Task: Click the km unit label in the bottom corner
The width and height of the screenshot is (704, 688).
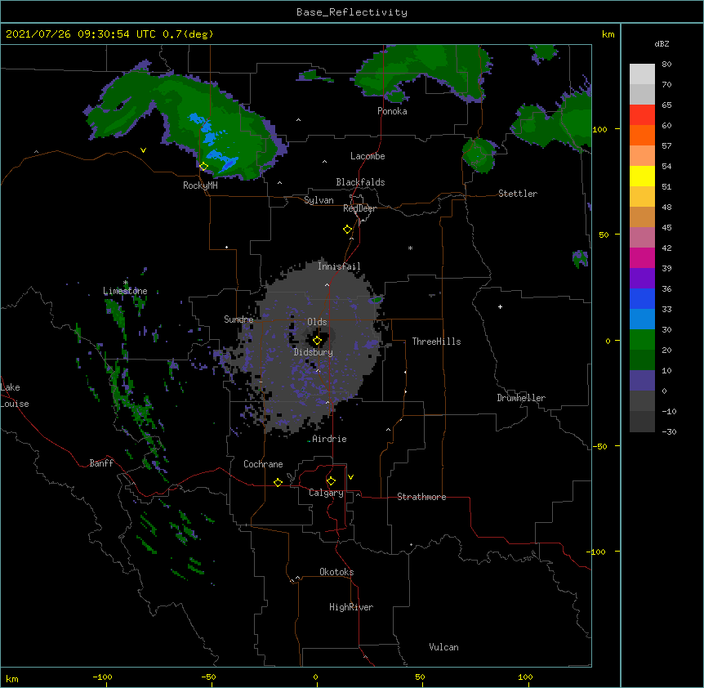Action: pos(11,678)
